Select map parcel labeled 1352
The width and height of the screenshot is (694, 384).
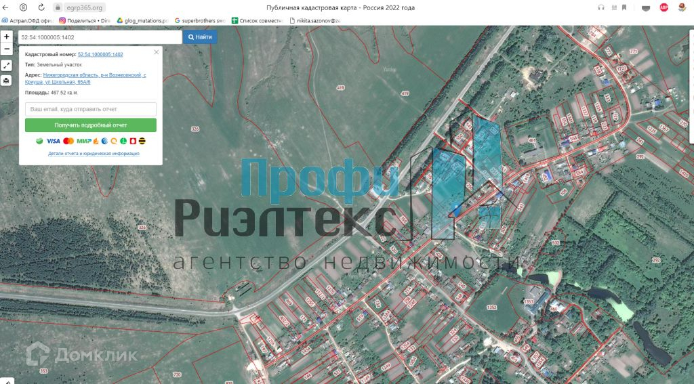[x=491, y=307]
